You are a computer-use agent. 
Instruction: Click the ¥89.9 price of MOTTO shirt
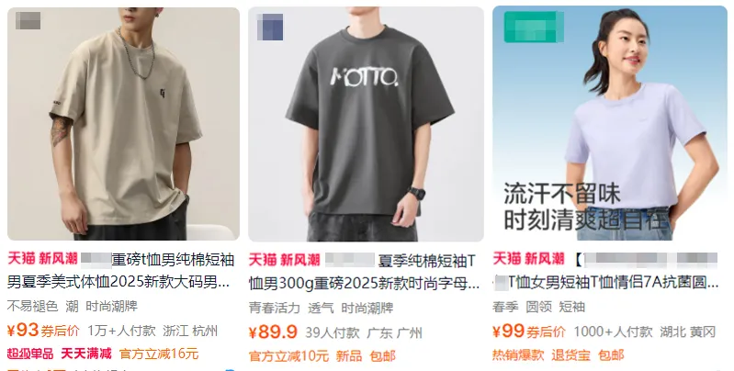[x=273, y=332]
